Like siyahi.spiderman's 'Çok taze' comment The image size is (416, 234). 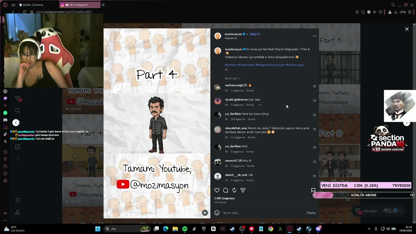[x=314, y=101]
